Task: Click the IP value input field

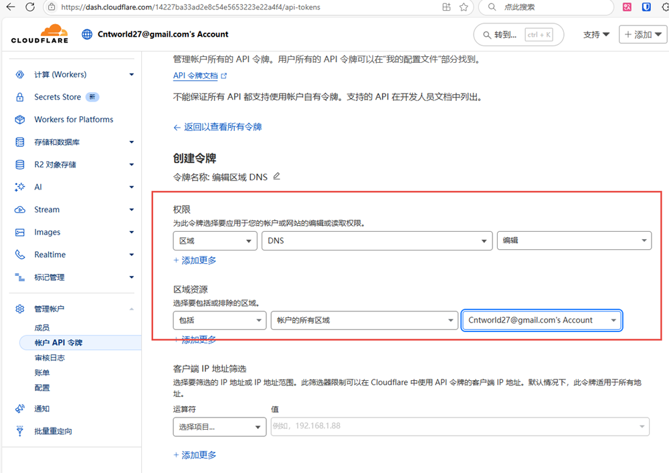Action: tap(460, 427)
